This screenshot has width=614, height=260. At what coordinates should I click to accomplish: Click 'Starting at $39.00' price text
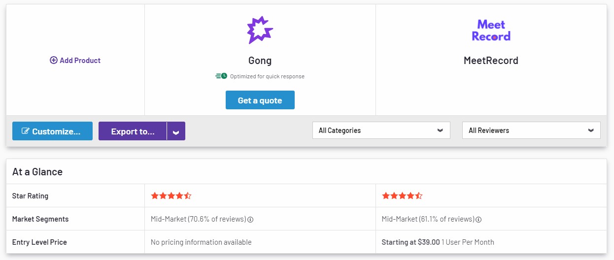pos(411,242)
